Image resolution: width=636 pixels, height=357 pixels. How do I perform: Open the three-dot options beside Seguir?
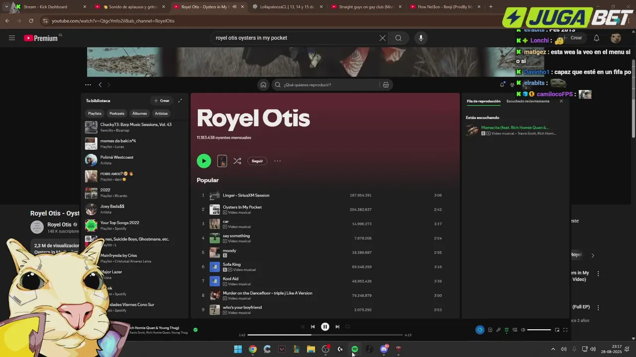pos(277,161)
